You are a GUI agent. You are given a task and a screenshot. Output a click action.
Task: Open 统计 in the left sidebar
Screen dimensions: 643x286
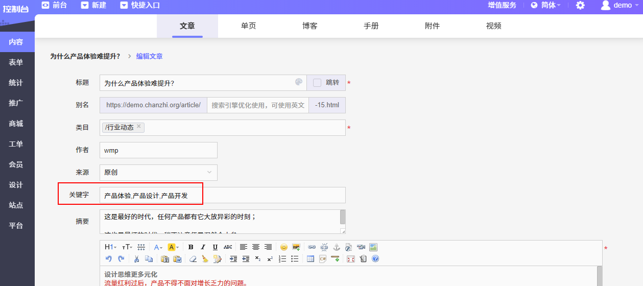point(16,83)
